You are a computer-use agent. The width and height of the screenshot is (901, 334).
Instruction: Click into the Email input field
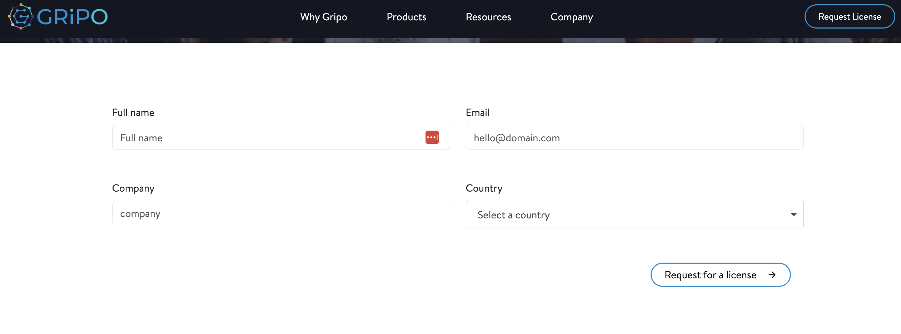pyautogui.click(x=634, y=137)
